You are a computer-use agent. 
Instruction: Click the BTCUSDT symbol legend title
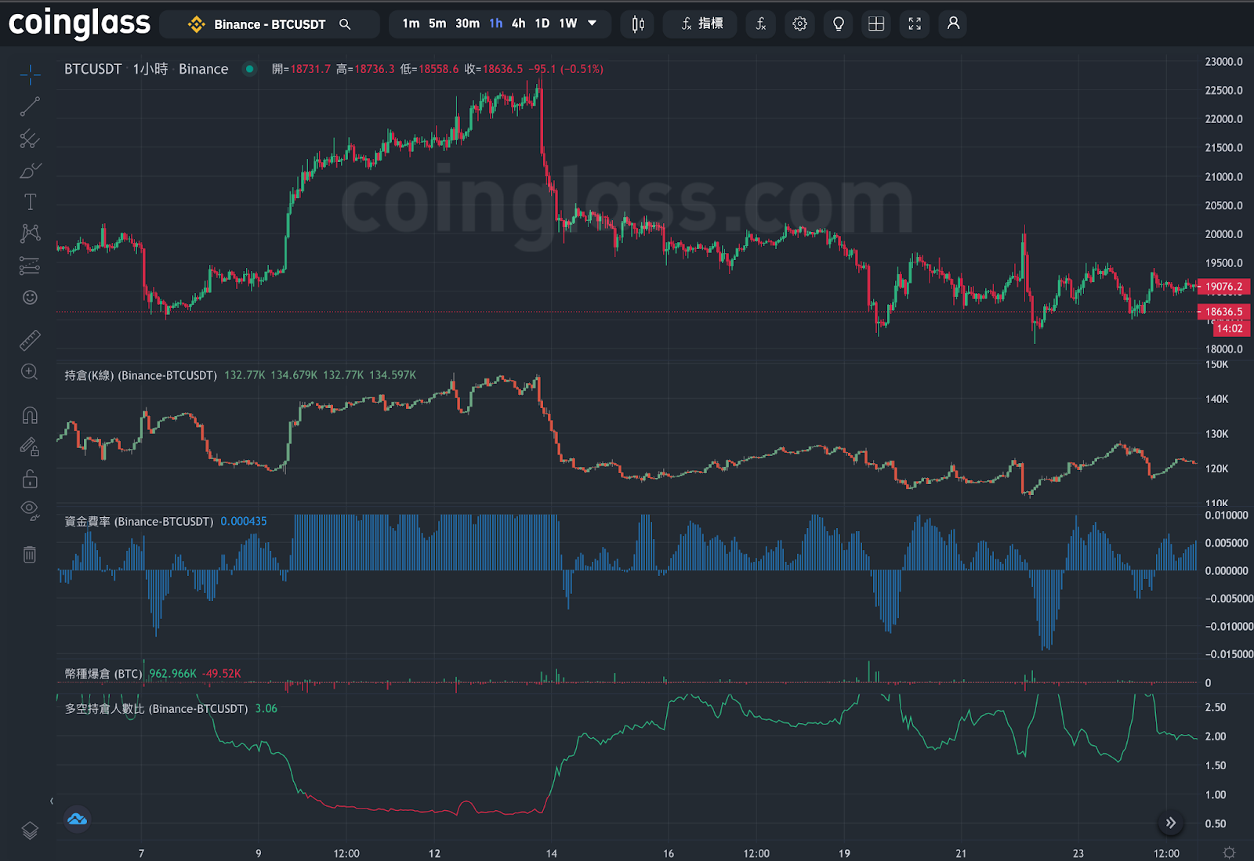click(x=92, y=69)
